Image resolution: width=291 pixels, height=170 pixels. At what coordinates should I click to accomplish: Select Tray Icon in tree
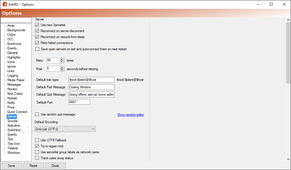tap(14, 144)
